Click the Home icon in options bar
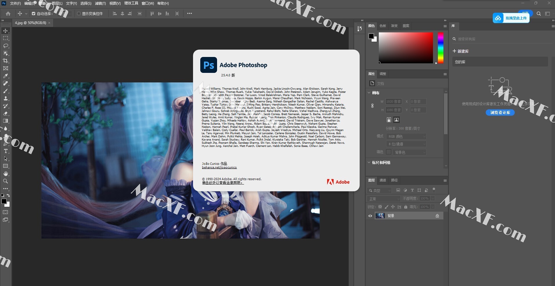 click(x=8, y=14)
